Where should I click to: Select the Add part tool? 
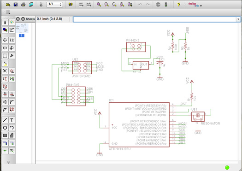coord(12,71)
